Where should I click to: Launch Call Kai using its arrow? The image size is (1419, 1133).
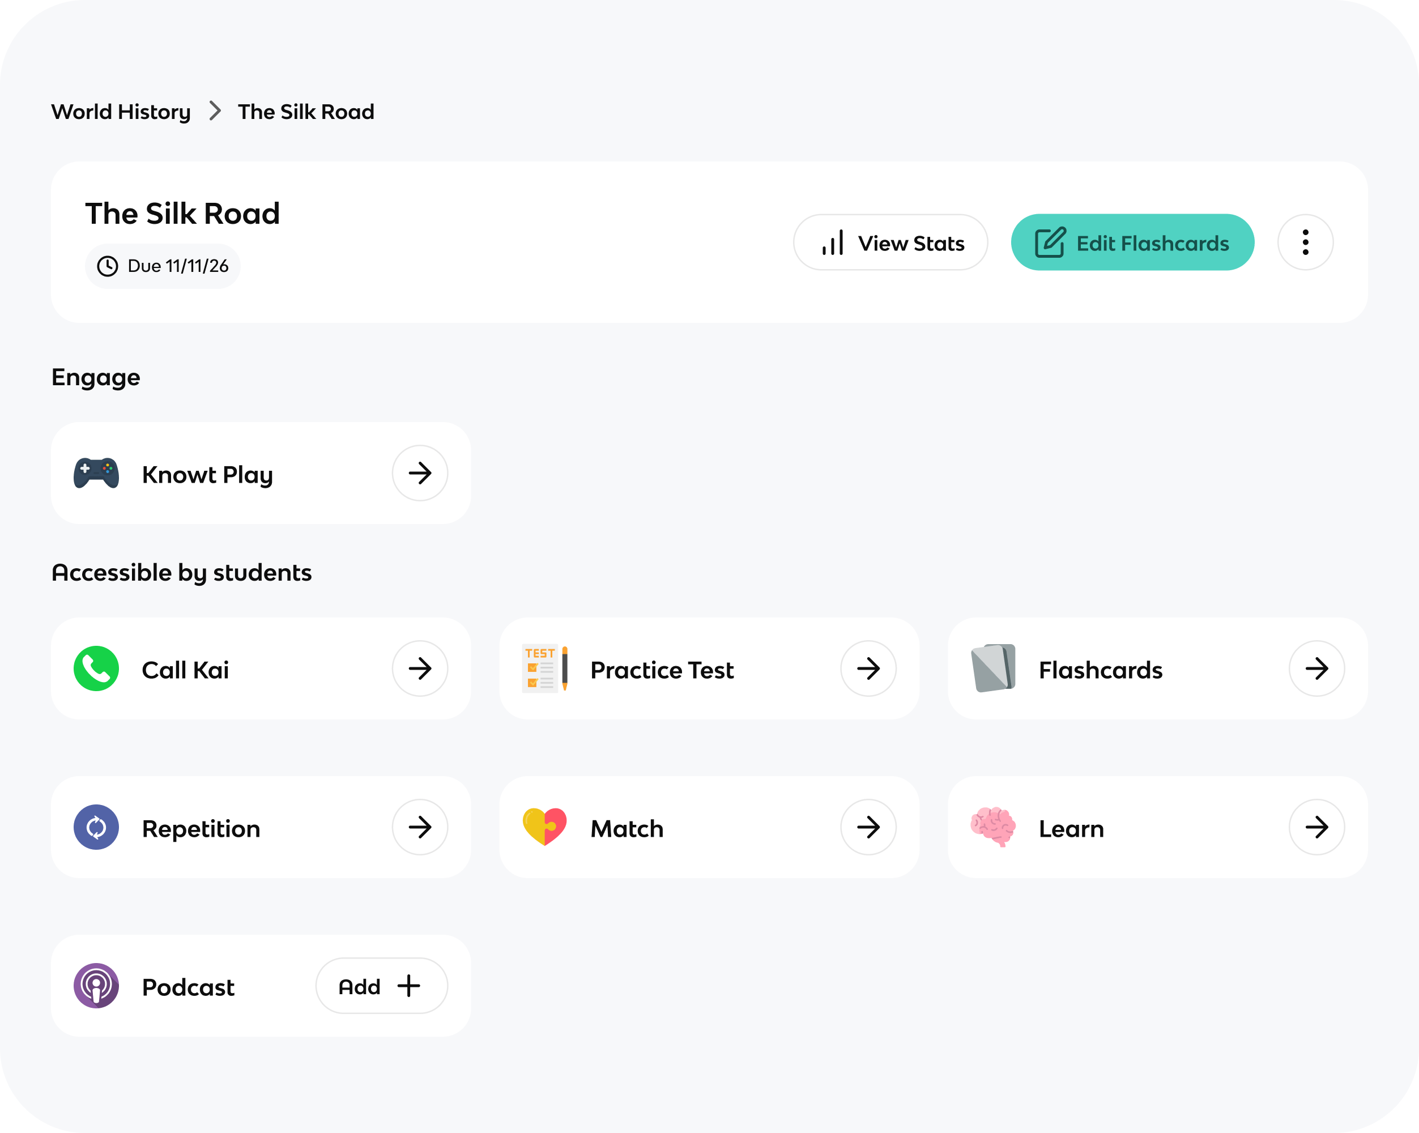[x=420, y=668]
